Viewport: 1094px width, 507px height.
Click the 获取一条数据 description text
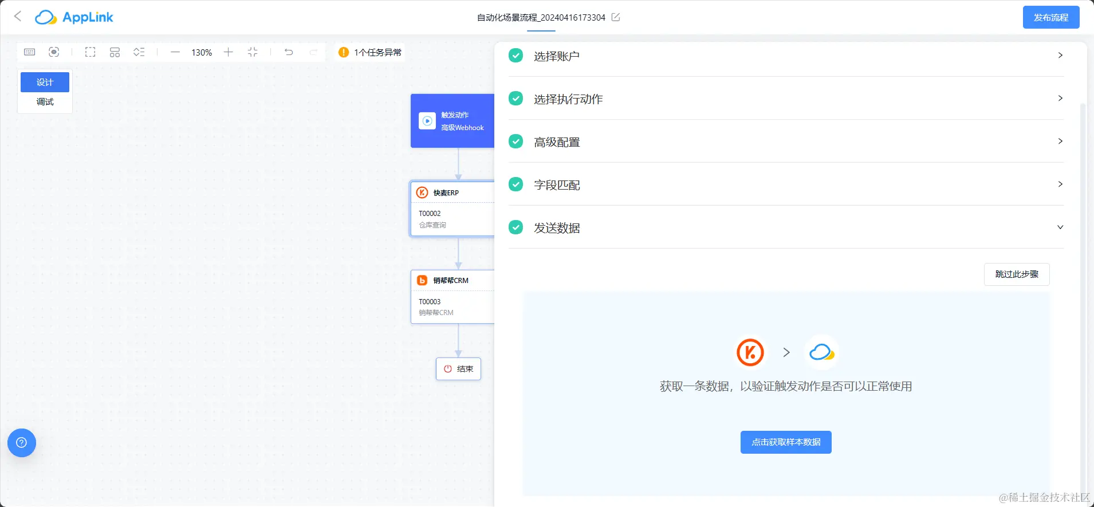(786, 386)
